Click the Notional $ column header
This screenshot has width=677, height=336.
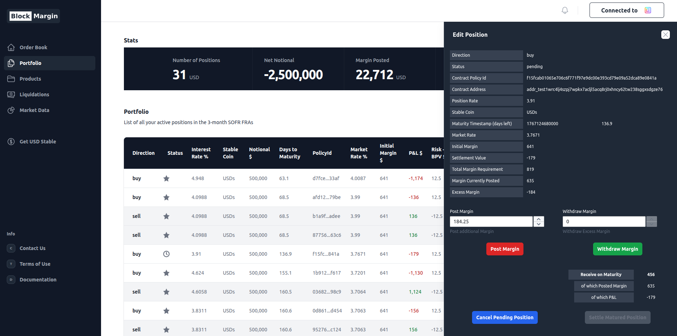tap(260, 153)
